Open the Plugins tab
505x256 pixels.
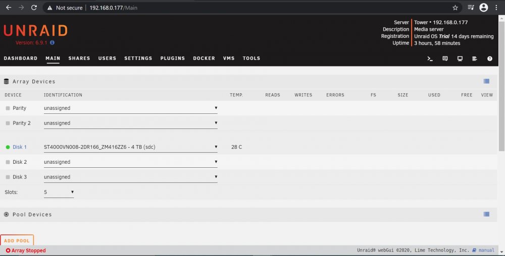point(173,58)
